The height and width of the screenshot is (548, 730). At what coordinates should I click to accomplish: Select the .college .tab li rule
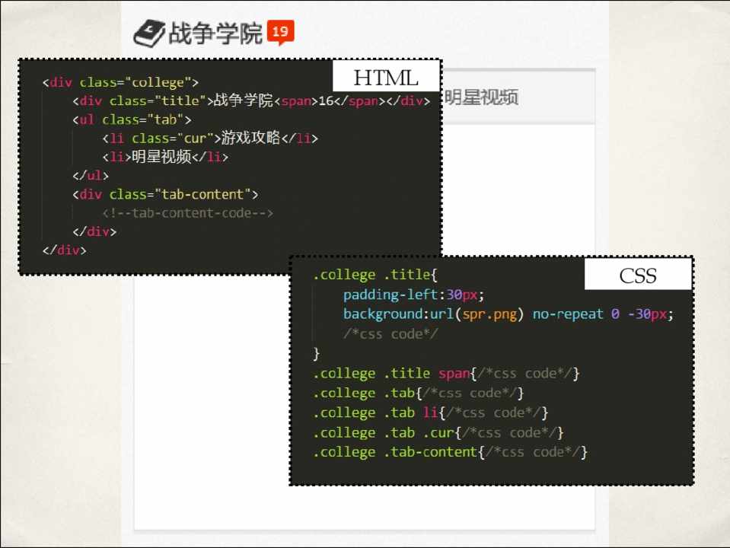(x=430, y=413)
